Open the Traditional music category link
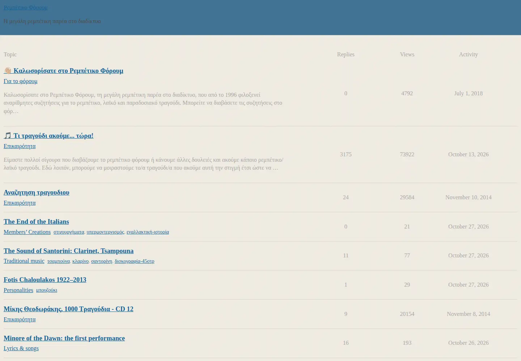The height and width of the screenshot is (361, 521). point(24,261)
